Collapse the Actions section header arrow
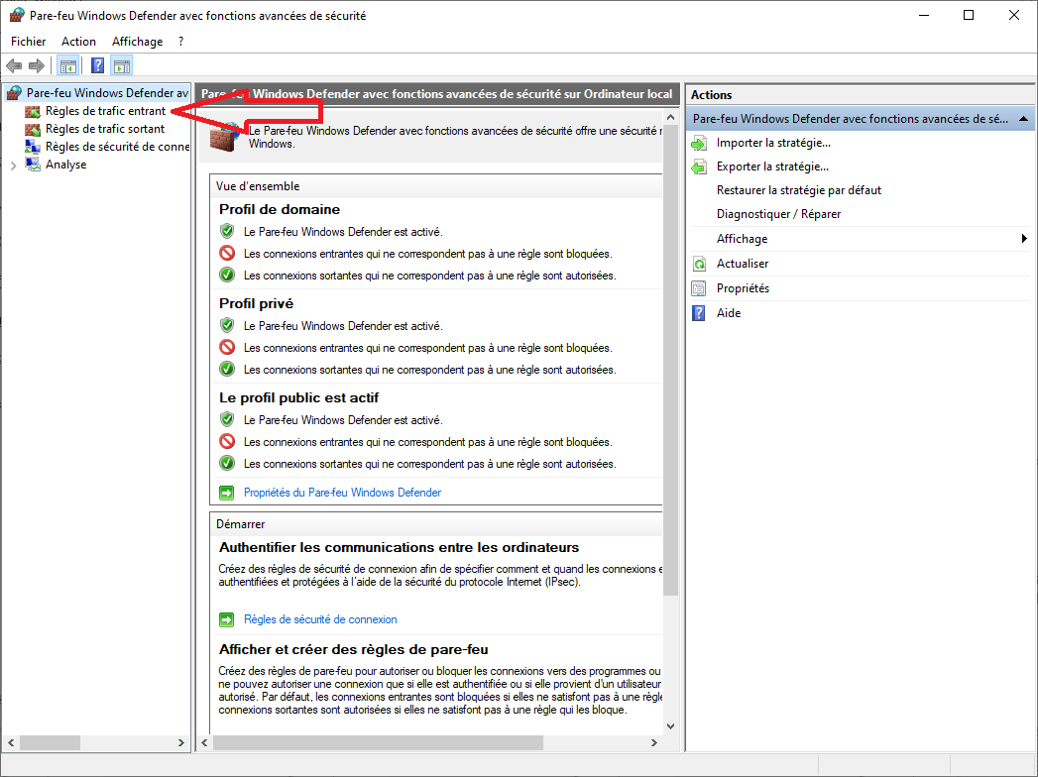This screenshot has width=1038, height=777. tap(1023, 119)
